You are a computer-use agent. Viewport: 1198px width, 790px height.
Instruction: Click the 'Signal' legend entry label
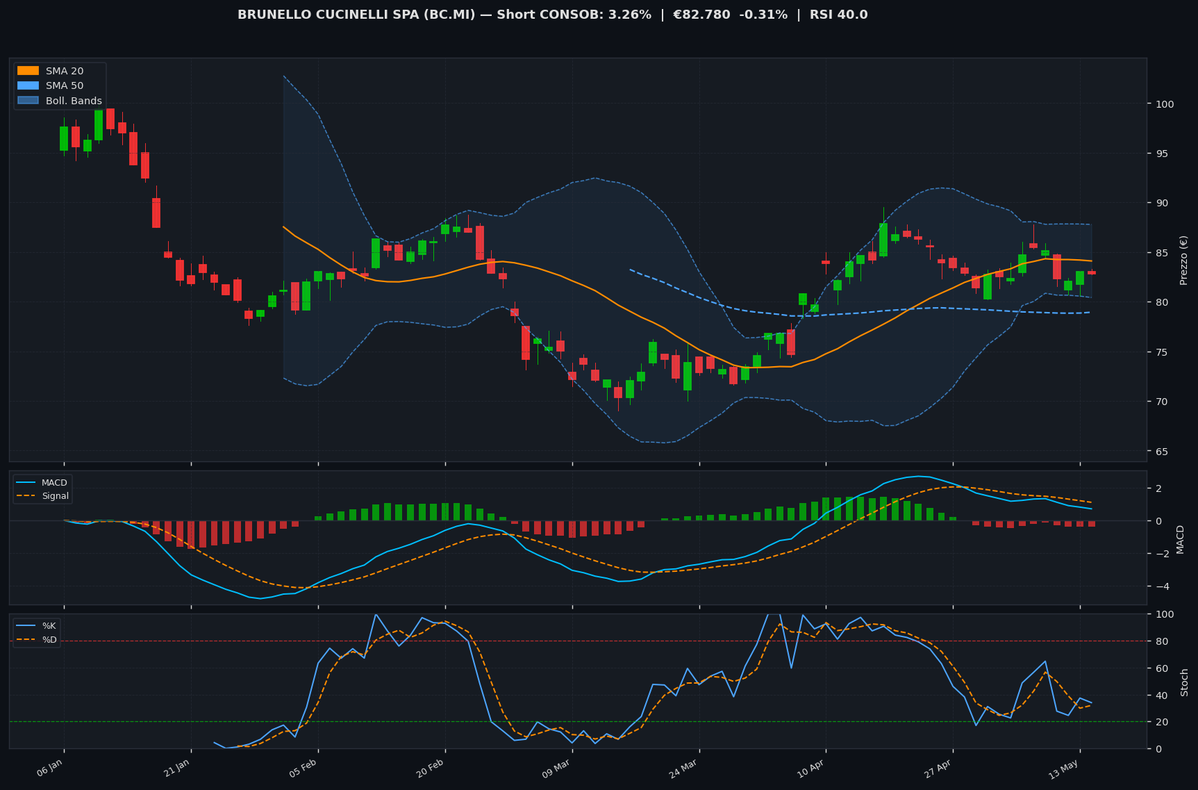click(55, 496)
